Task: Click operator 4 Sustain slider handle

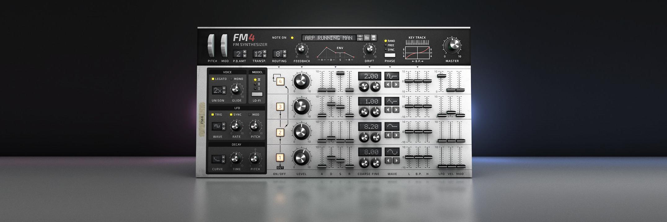Action: 340,73
